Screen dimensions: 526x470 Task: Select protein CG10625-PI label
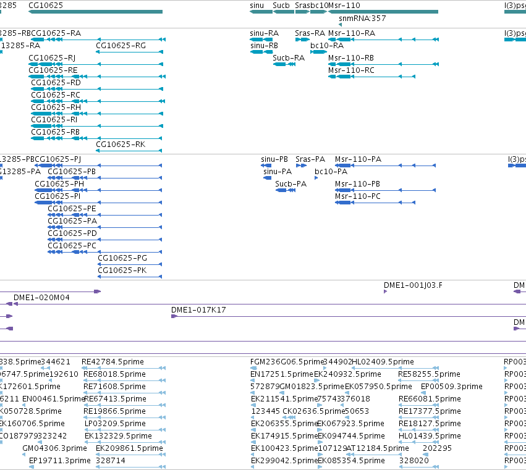[x=57, y=196]
